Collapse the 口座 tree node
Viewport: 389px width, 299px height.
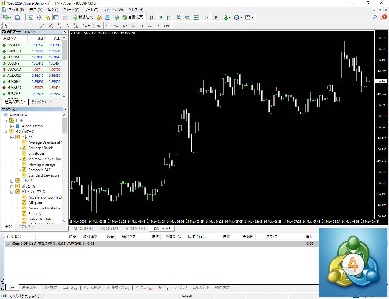pos(5,121)
